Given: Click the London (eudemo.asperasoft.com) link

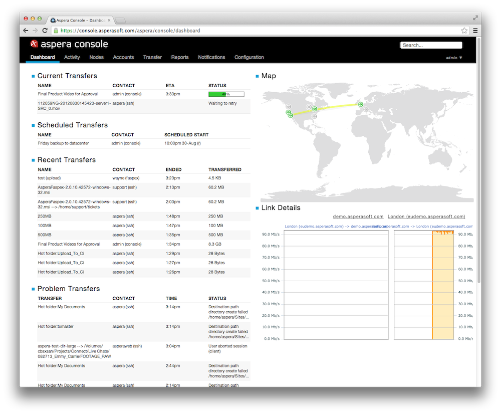Looking at the screenshot, I should (426, 217).
